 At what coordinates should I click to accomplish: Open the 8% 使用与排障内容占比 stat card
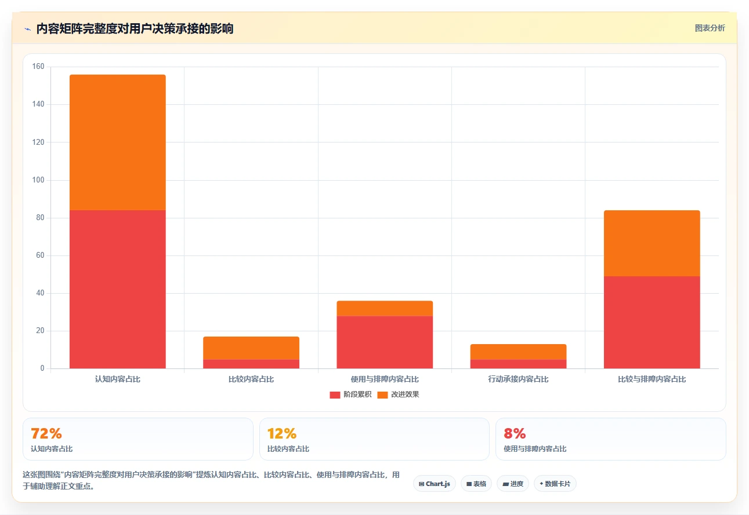click(611, 439)
